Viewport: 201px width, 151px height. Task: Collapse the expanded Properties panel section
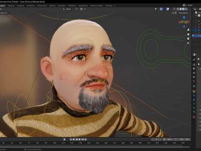[199, 69]
